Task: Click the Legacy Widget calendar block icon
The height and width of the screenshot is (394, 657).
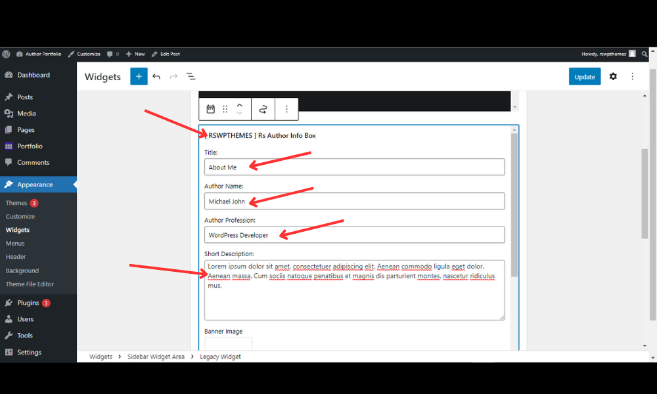Action: point(211,109)
